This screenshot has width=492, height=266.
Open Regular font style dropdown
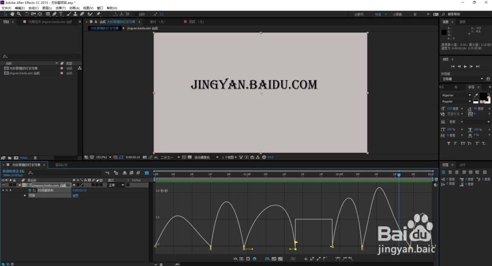click(457, 101)
